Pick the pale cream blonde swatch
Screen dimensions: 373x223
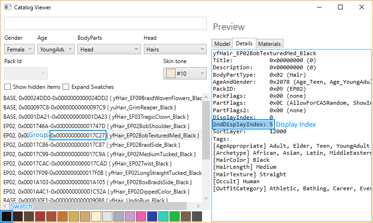(x=97, y=216)
